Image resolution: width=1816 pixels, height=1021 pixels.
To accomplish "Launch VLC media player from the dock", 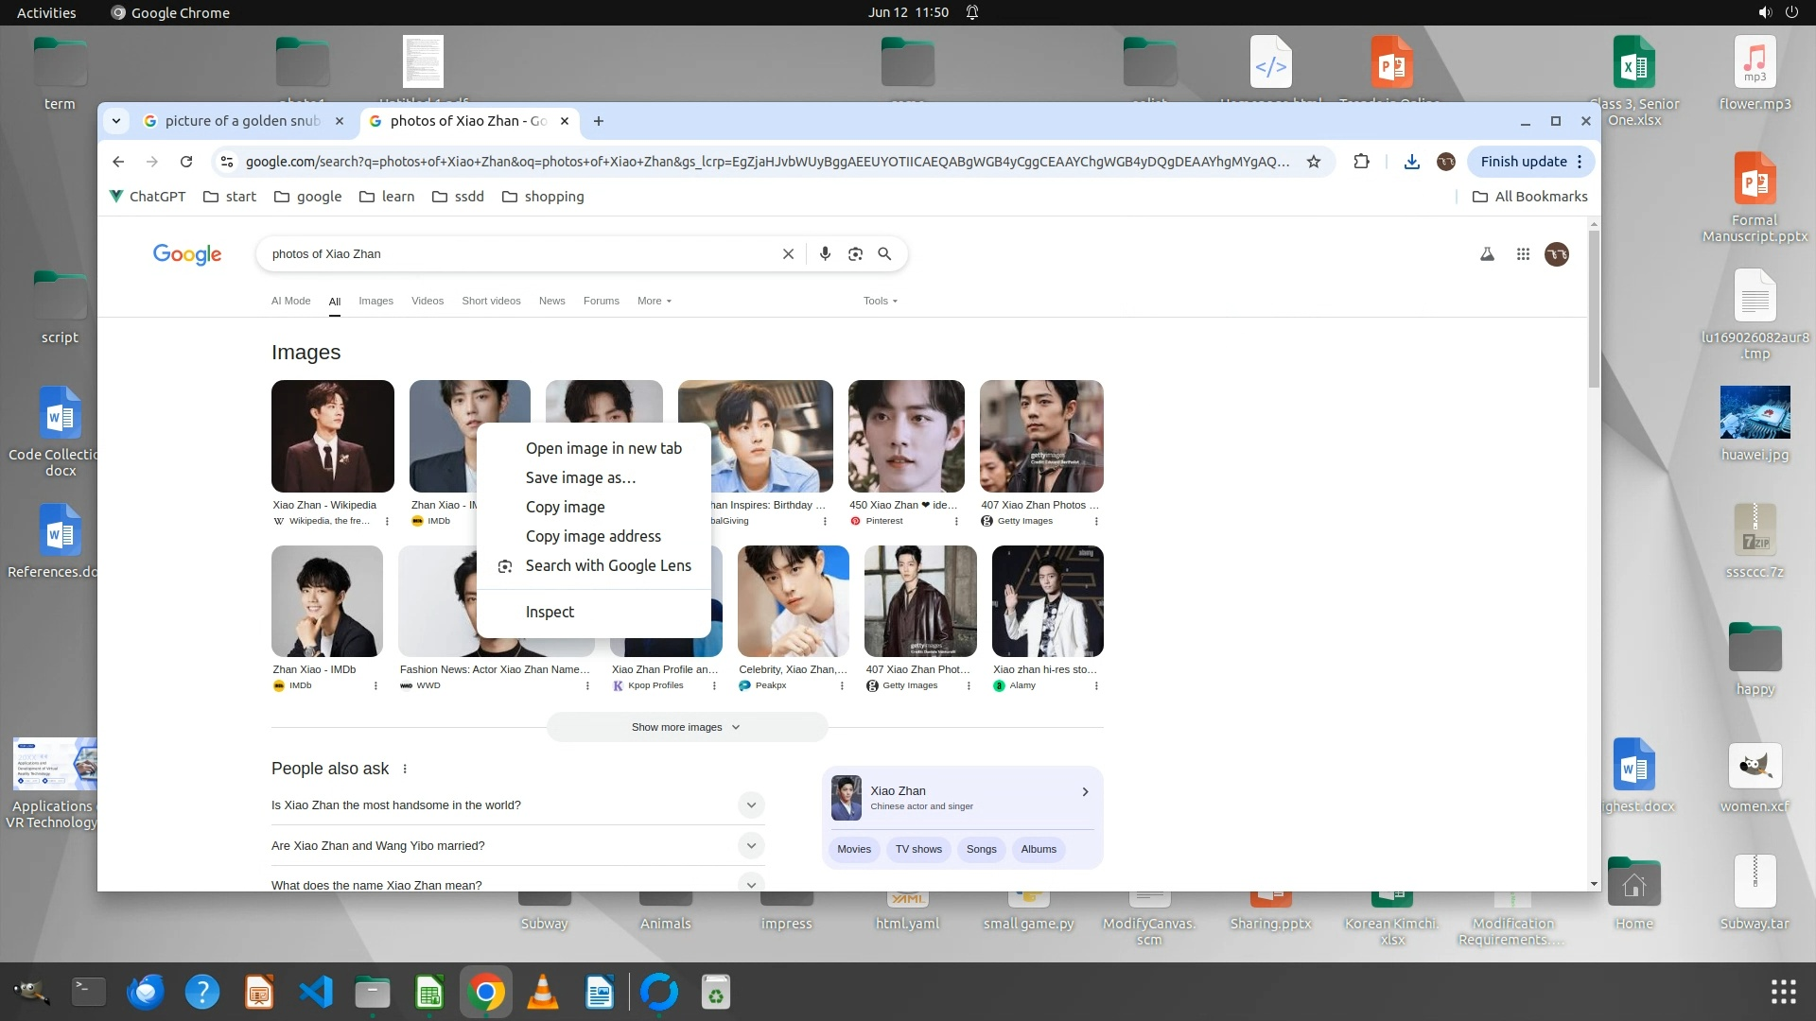I will pyautogui.click(x=542, y=992).
